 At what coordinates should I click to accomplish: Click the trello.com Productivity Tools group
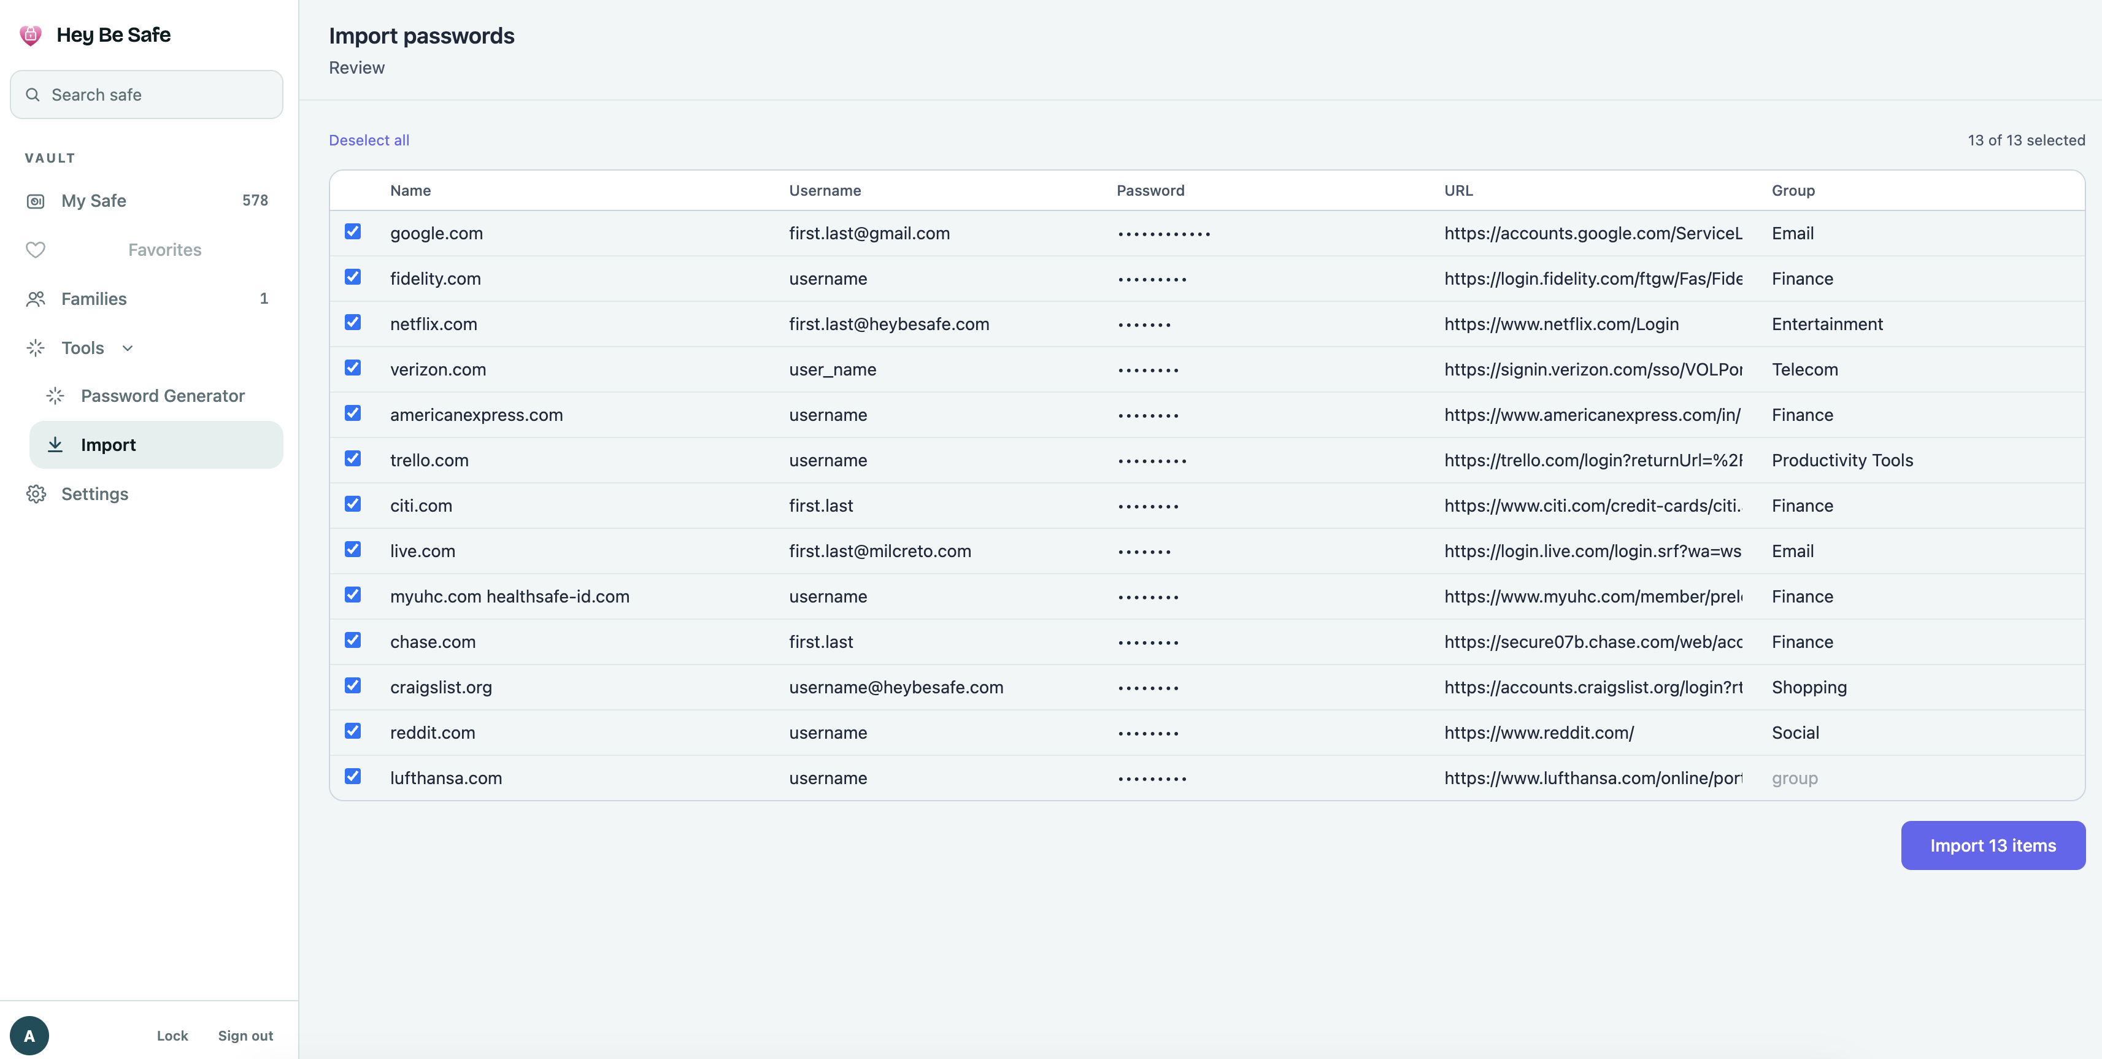pos(1842,460)
